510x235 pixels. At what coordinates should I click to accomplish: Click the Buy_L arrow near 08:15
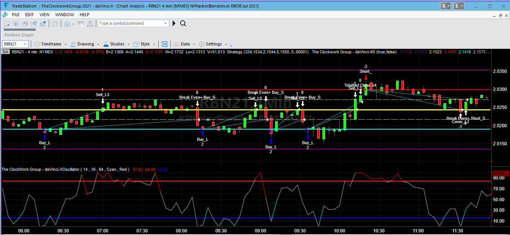[202, 134]
